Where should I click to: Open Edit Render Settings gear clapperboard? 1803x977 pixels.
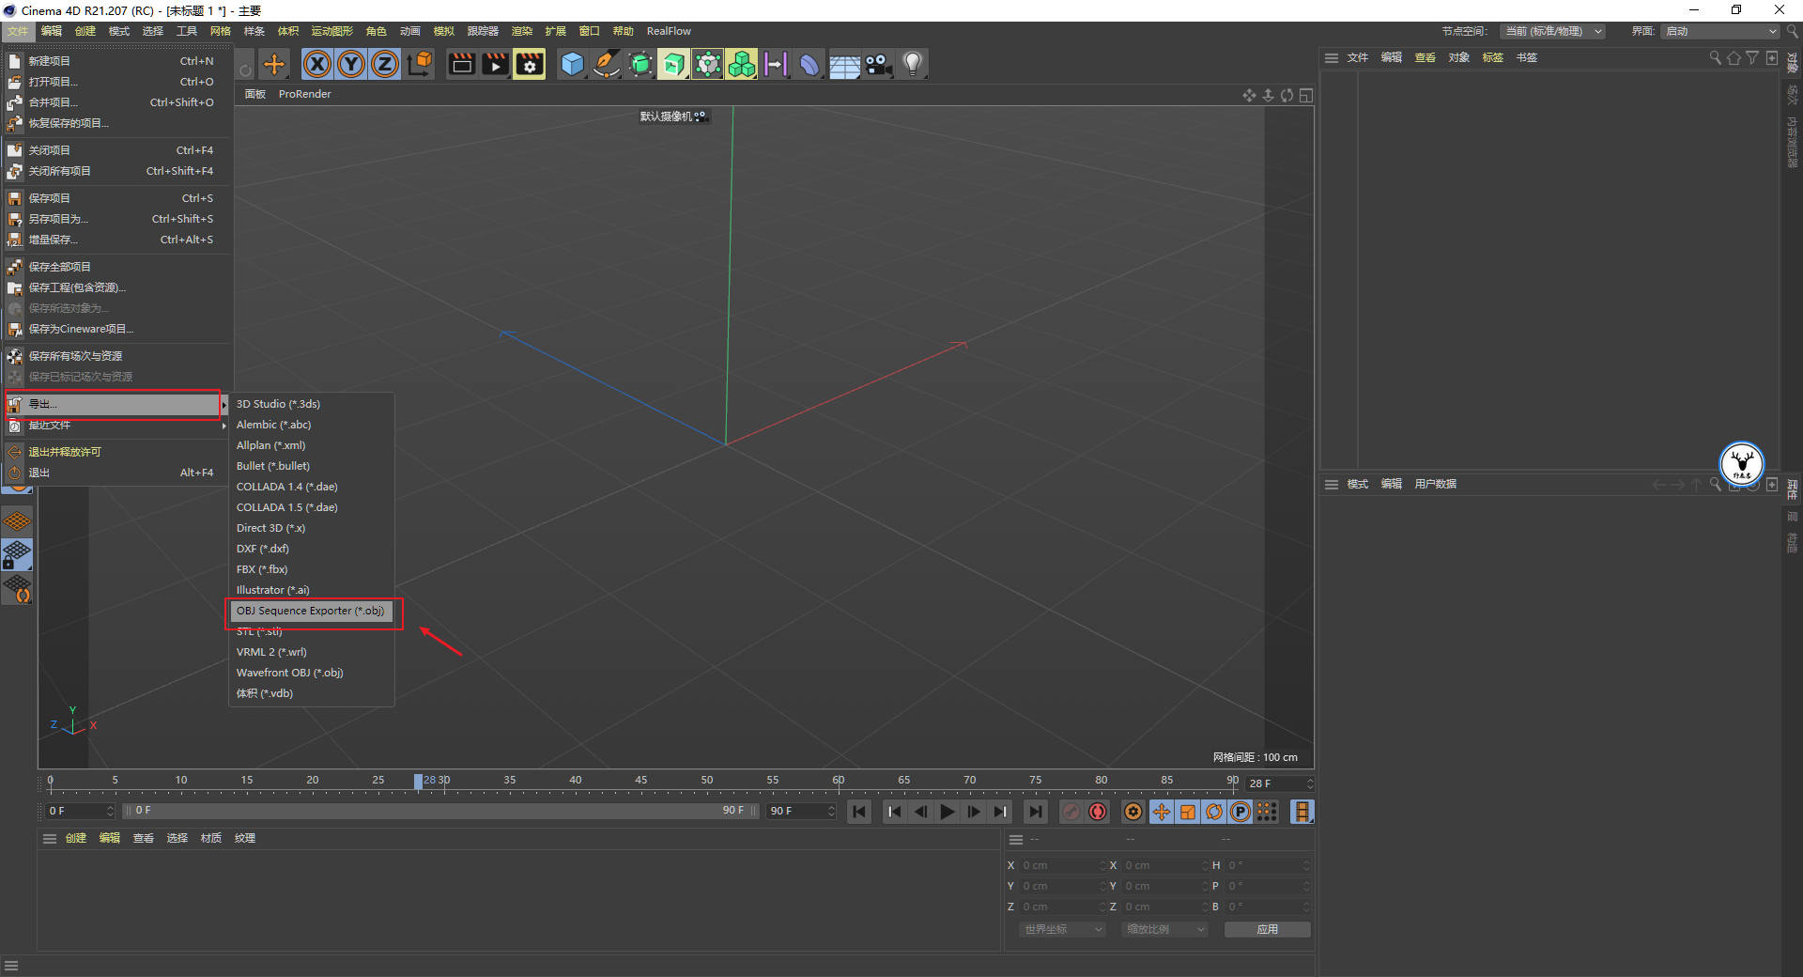[529, 64]
